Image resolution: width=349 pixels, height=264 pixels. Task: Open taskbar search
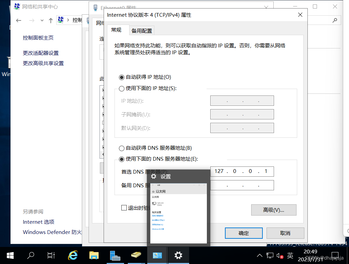pyautogui.click(x=31, y=255)
